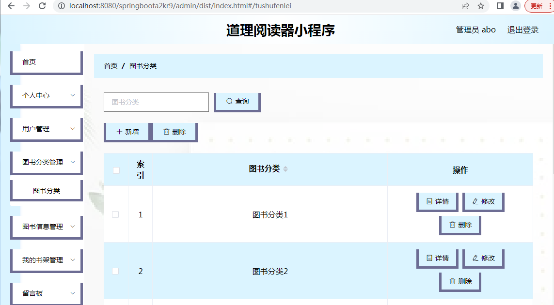This screenshot has width=554, height=305.
Task: Click the browser back arrow
Action: [11, 6]
